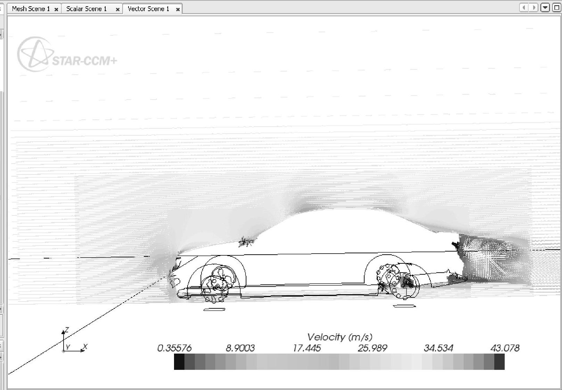Viewport: 562px width, 390px height.
Task: Click the XYZ coordinate axis triad
Action: tap(74, 340)
